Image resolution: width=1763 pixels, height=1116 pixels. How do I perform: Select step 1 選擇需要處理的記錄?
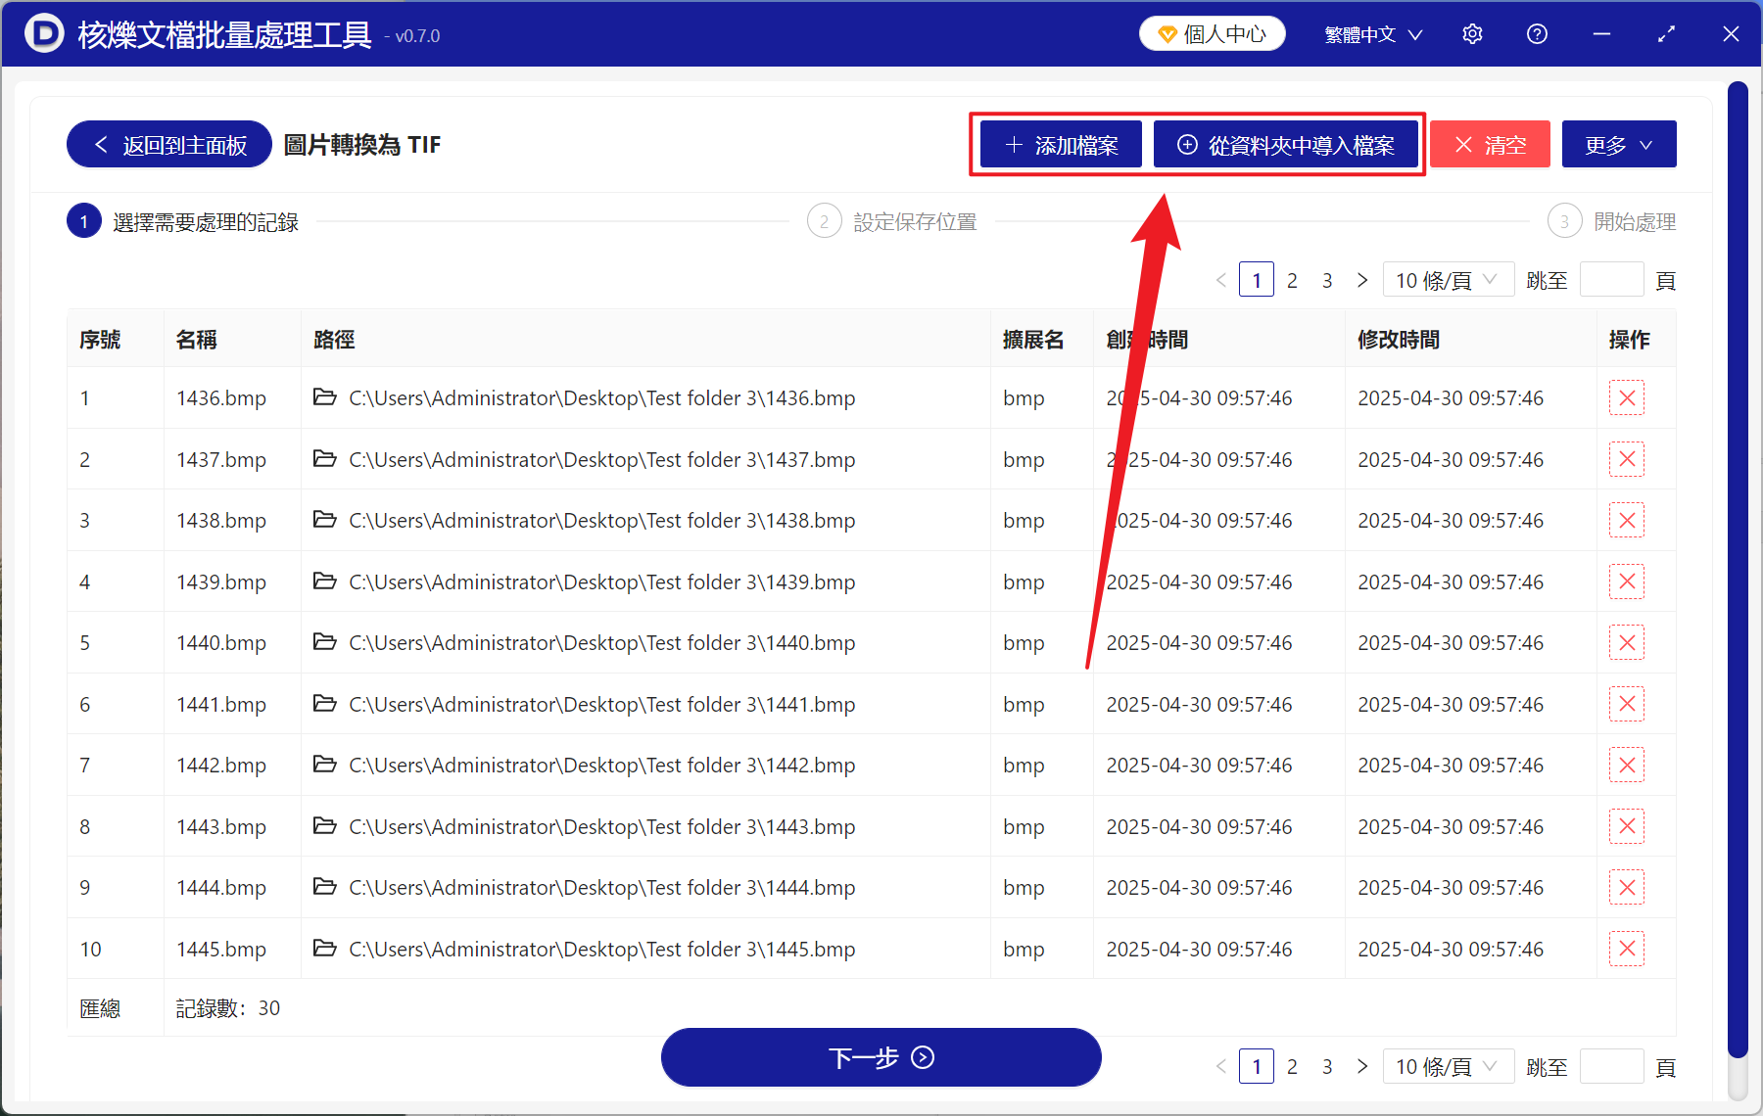[x=182, y=222]
